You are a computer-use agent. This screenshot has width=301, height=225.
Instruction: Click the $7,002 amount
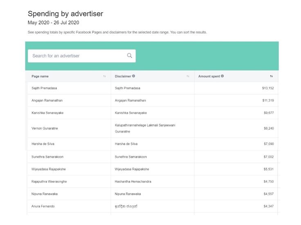269,157
